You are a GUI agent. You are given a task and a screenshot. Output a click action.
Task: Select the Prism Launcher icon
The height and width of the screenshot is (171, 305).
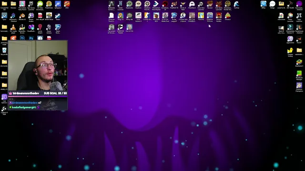(x=290, y=16)
